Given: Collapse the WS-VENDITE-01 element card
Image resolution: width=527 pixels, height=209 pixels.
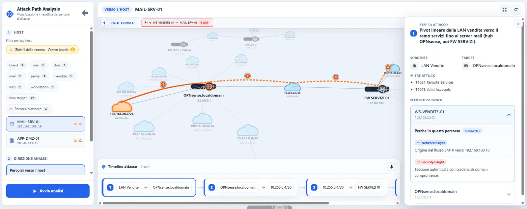Looking at the screenshot, I should (x=509, y=115).
